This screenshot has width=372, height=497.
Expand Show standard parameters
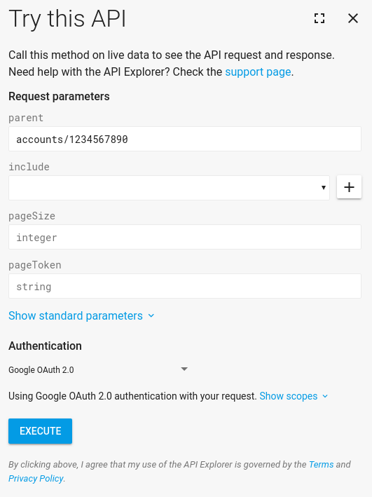[76, 315]
